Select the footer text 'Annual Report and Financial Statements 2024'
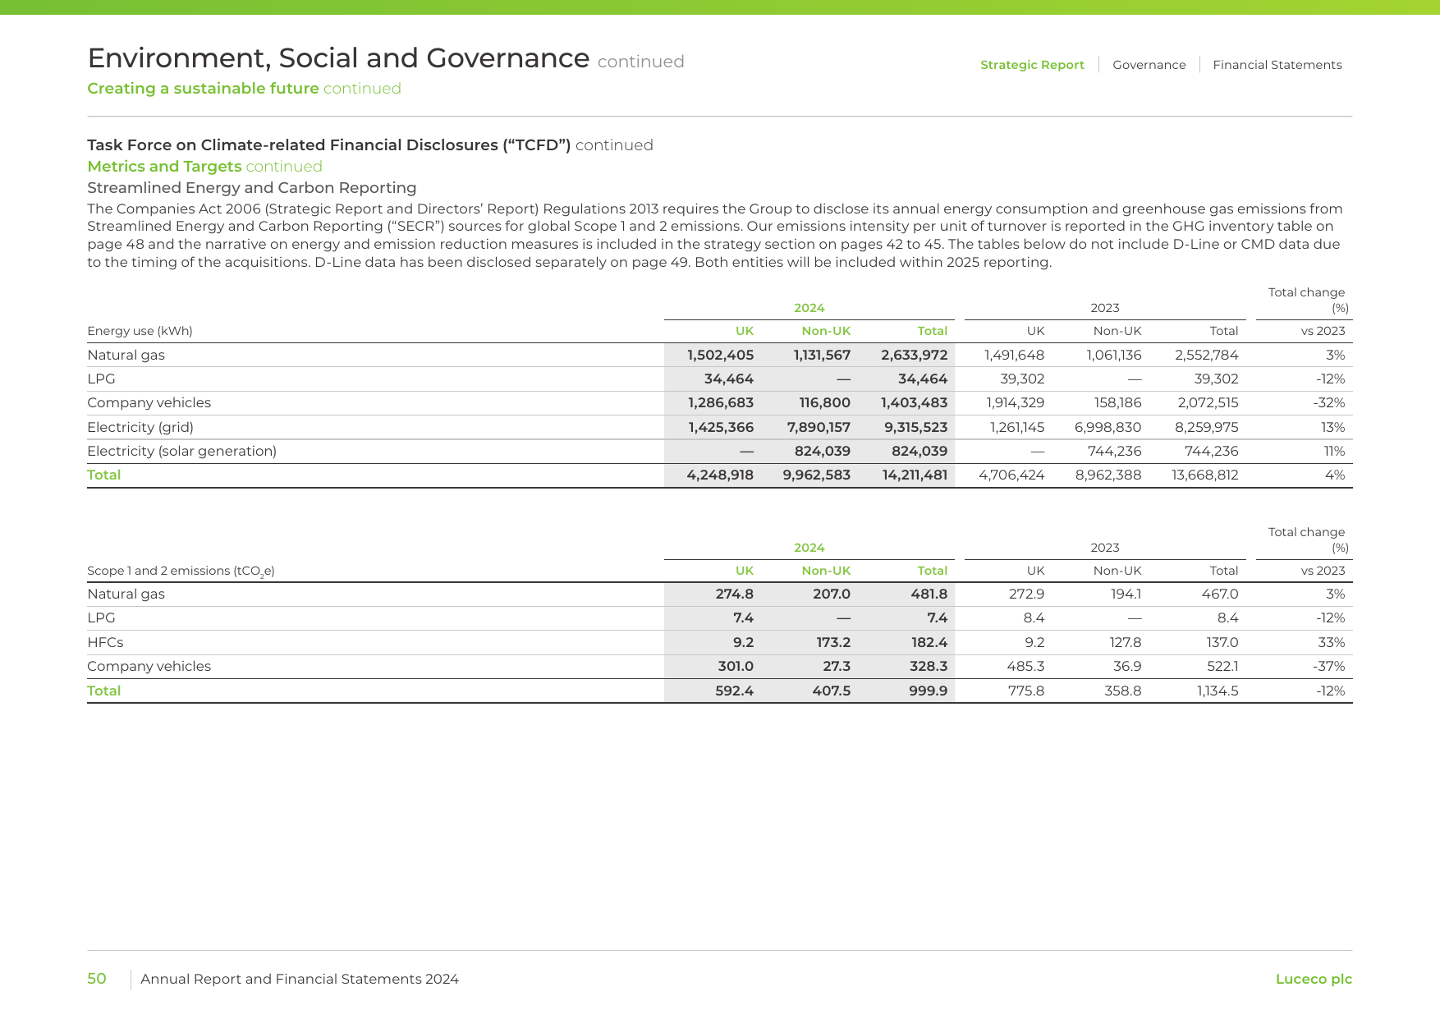Viewport: 1440px width, 1019px height. click(300, 979)
